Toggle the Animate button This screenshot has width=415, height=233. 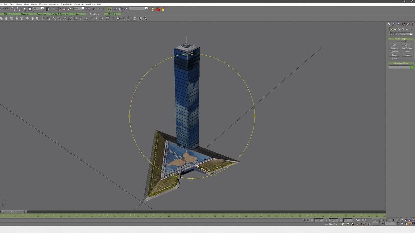coord(375,222)
